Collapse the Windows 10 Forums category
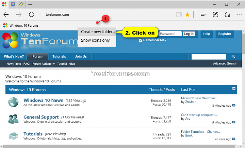 pyautogui.click(x=234, y=88)
